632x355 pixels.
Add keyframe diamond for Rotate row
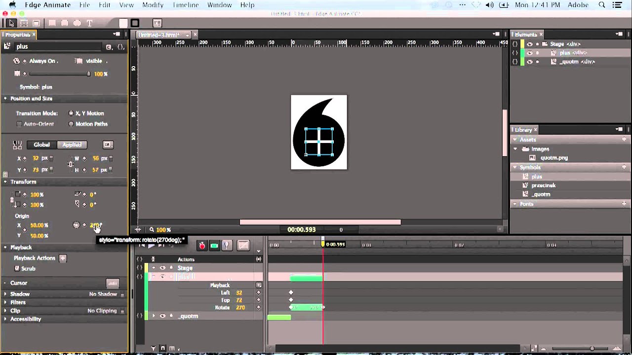click(x=258, y=308)
